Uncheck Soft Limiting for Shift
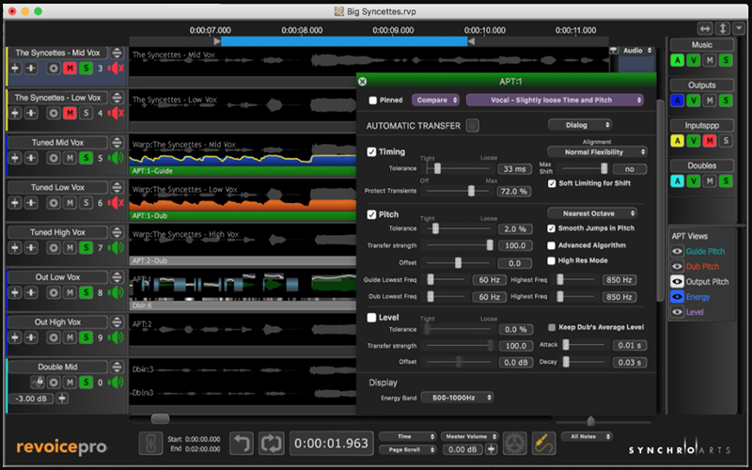This screenshot has width=752, height=470. pyautogui.click(x=552, y=183)
